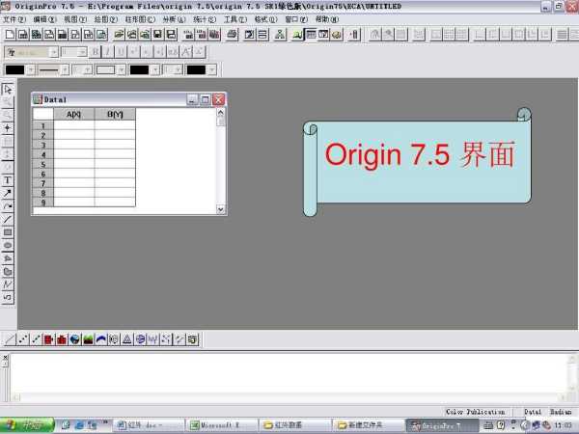This screenshot has width=579, height=434.
Task: Click the New Project toolbar icon
Action: [x=10, y=35]
